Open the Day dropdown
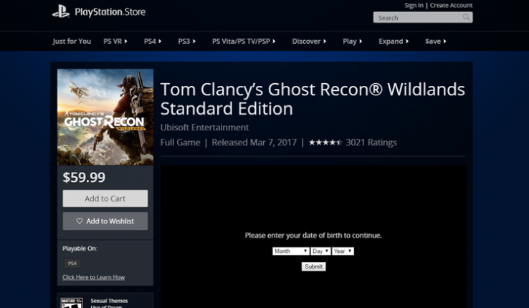Screen dimensions: 529x308 click(x=320, y=251)
